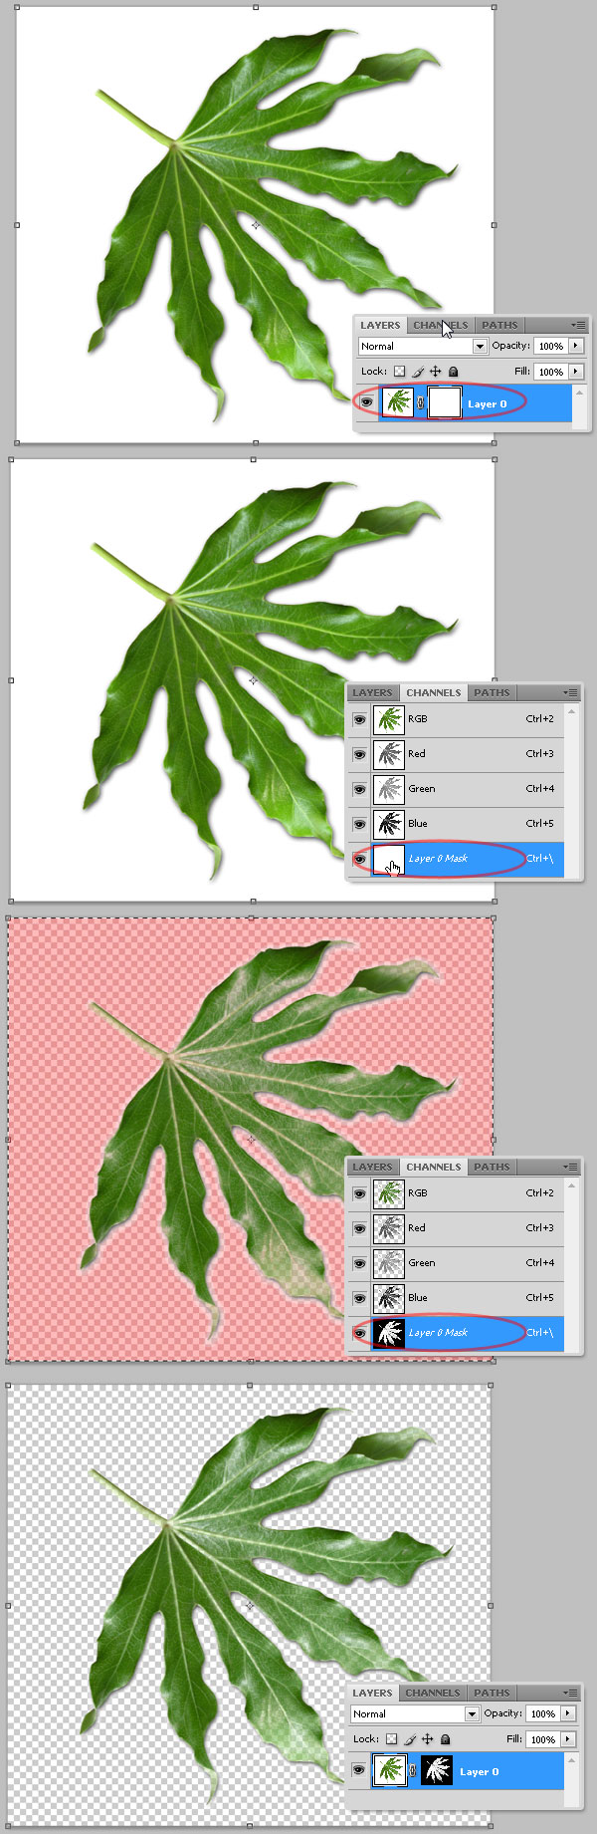This screenshot has height=1834, width=597.
Task: Click Lock position icon in top Layers panel
Action: point(435,372)
